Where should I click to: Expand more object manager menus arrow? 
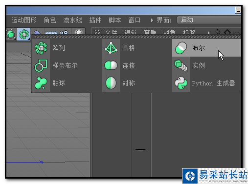209,33
